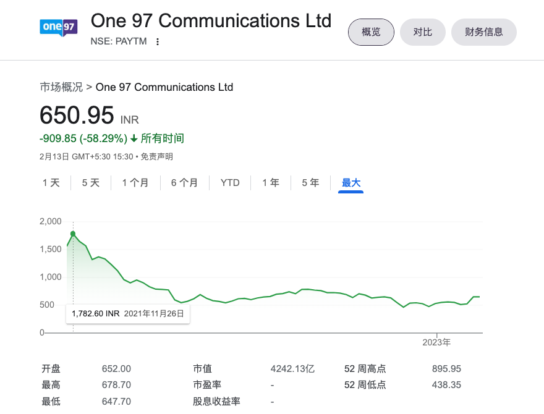
Task: Select the 5 年 time range
Action: [x=310, y=183]
